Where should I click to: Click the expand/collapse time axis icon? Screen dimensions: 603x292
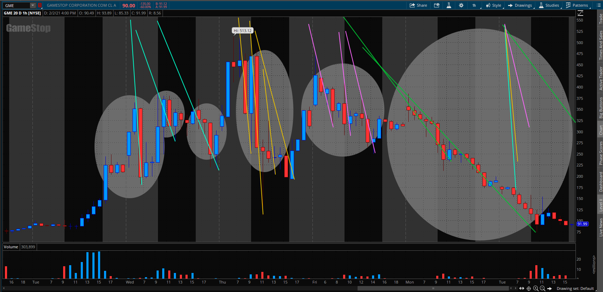(x=522, y=288)
